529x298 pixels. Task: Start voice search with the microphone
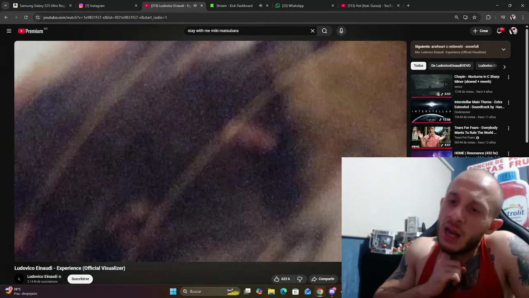pos(341,31)
